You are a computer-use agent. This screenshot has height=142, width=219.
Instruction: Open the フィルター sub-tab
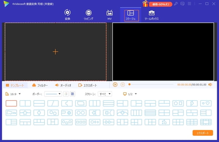pyautogui.click(x=40, y=85)
